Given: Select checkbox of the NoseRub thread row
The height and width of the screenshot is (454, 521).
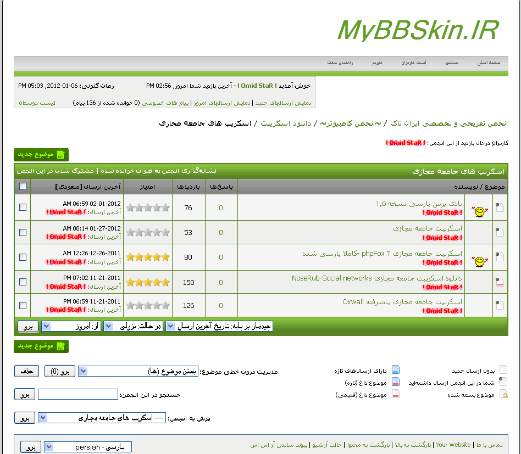Looking at the screenshot, I should (23, 282).
